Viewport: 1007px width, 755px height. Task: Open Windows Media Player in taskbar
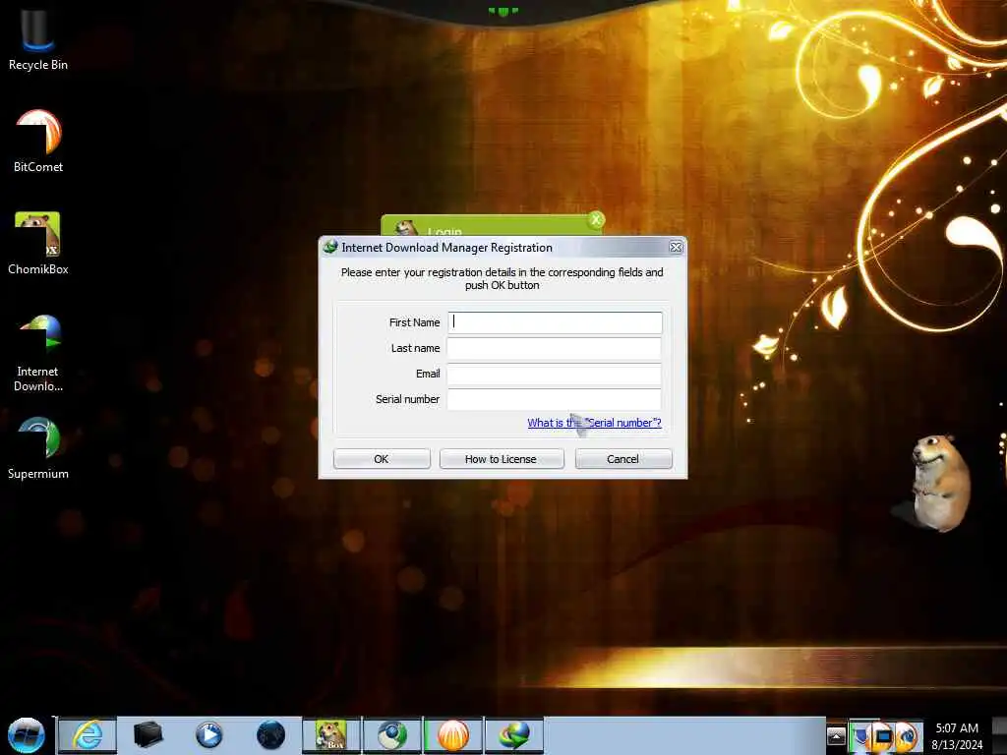(x=208, y=735)
